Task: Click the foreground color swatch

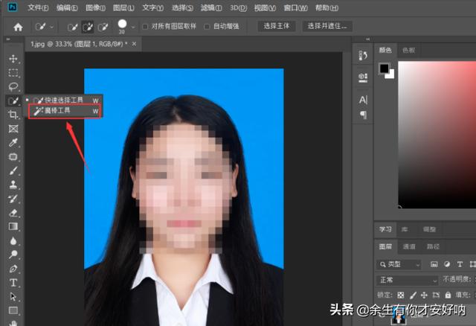Action: 384,68
